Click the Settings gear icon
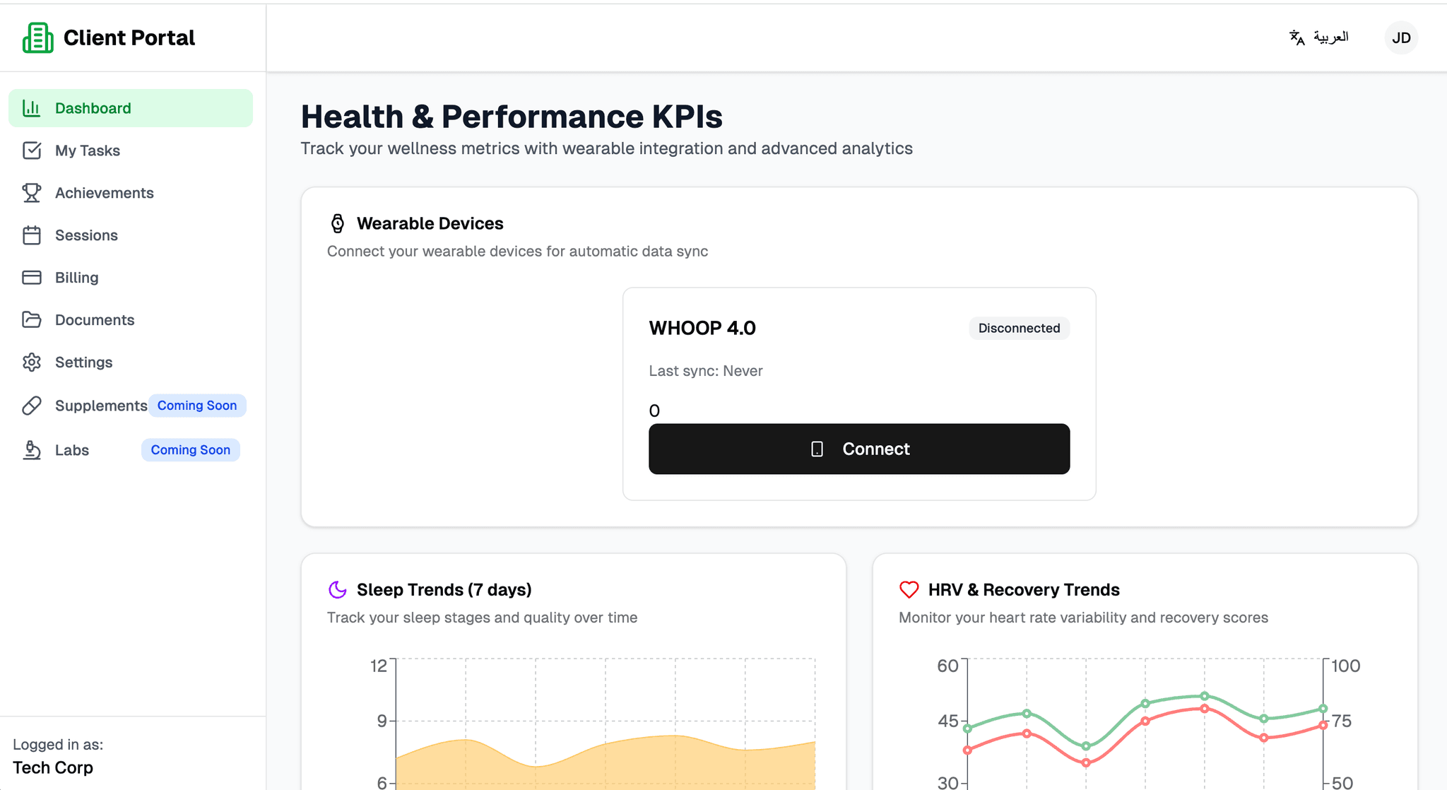 coord(33,362)
